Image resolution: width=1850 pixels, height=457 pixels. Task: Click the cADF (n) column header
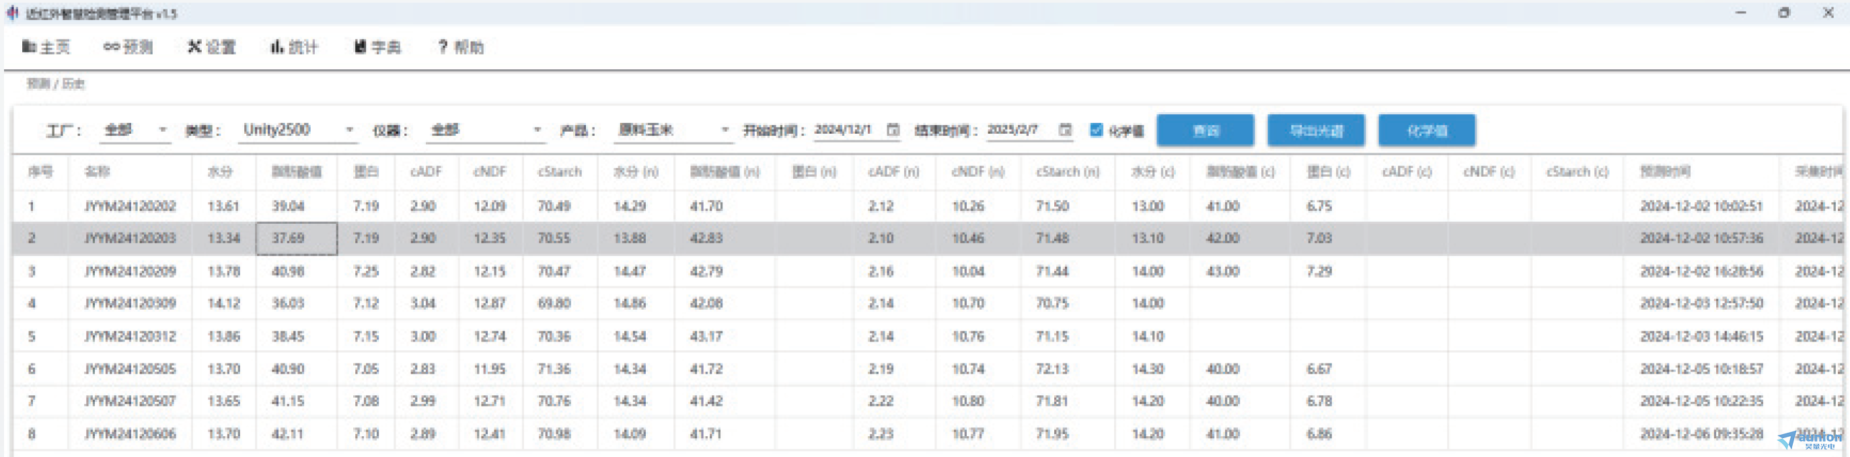[x=893, y=172]
